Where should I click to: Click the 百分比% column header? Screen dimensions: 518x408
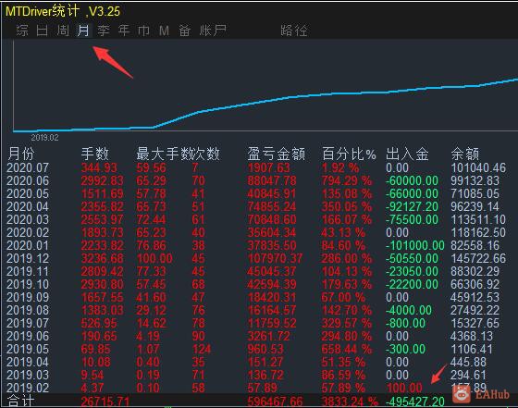click(349, 154)
